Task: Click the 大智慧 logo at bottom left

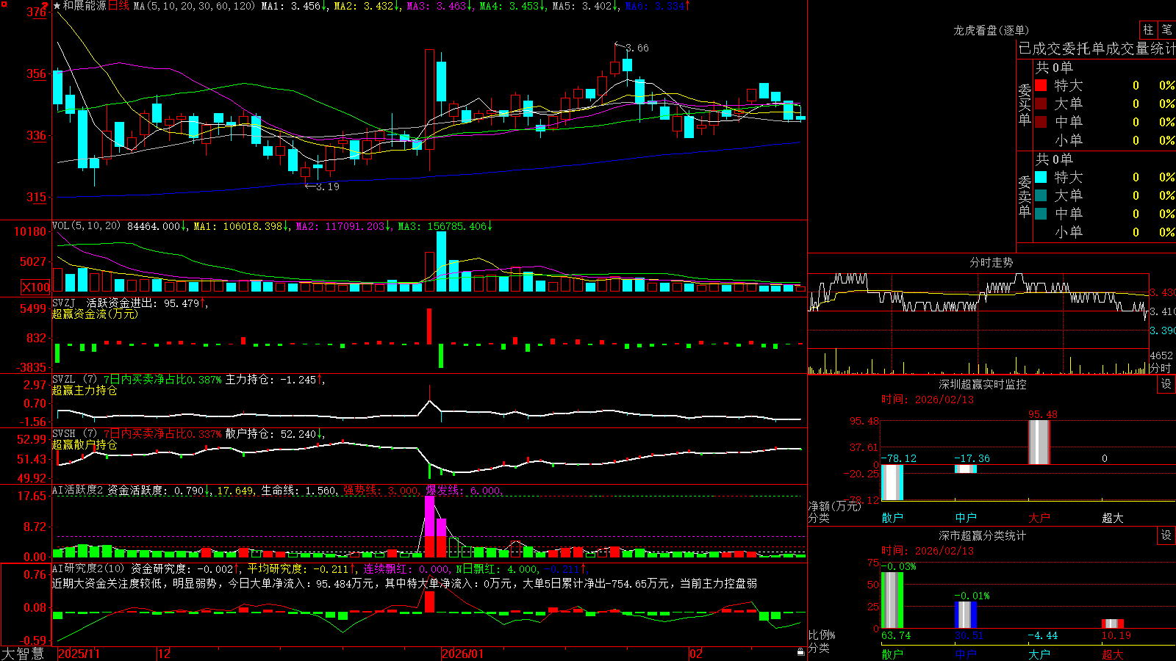Action: tap(23, 653)
